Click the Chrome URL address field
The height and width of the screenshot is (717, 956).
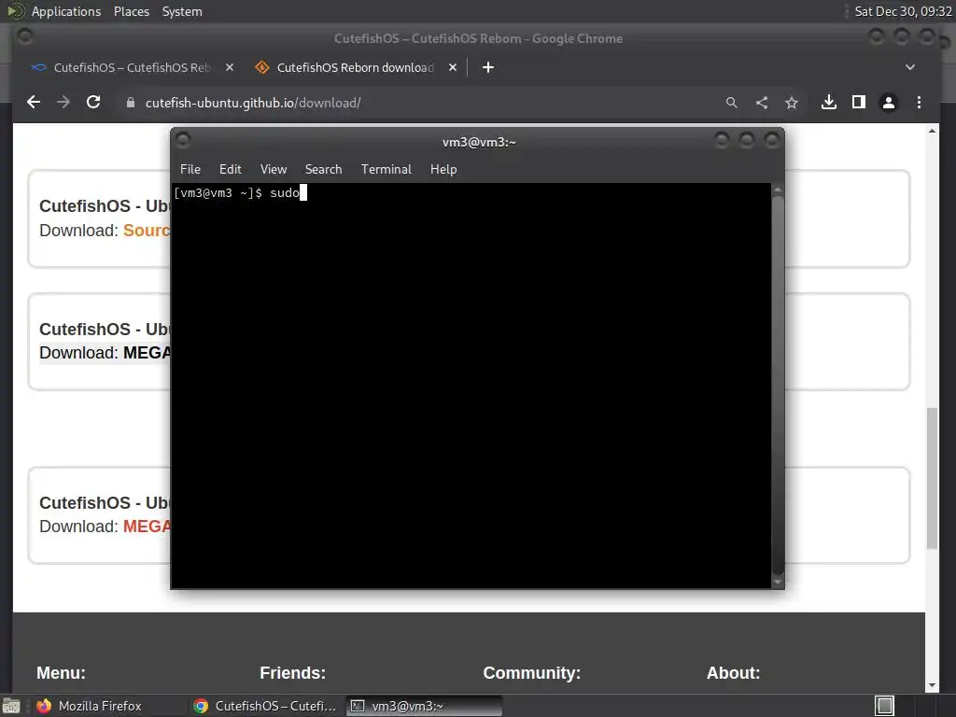click(x=421, y=103)
